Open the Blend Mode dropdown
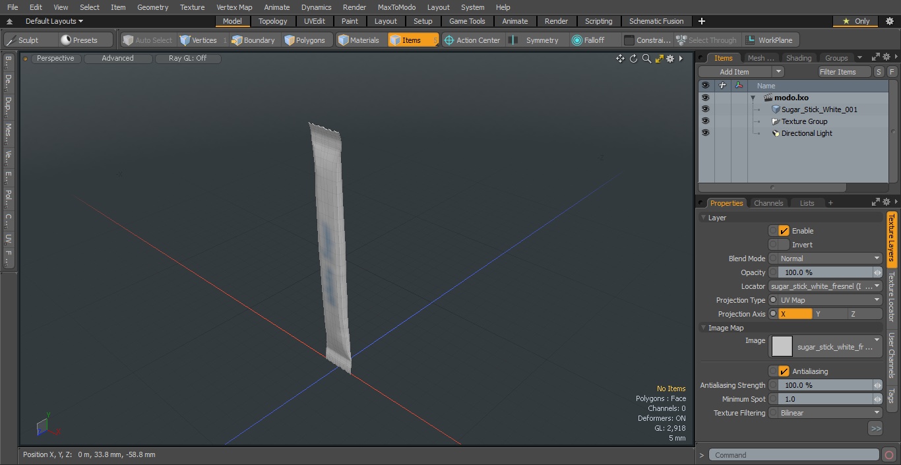Image resolution: width=901 pixels, height=465 pixels. click(x=830, y=259)
